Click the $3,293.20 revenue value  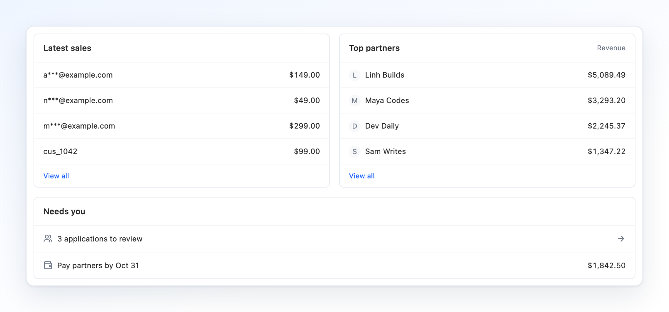pos(606,100)
